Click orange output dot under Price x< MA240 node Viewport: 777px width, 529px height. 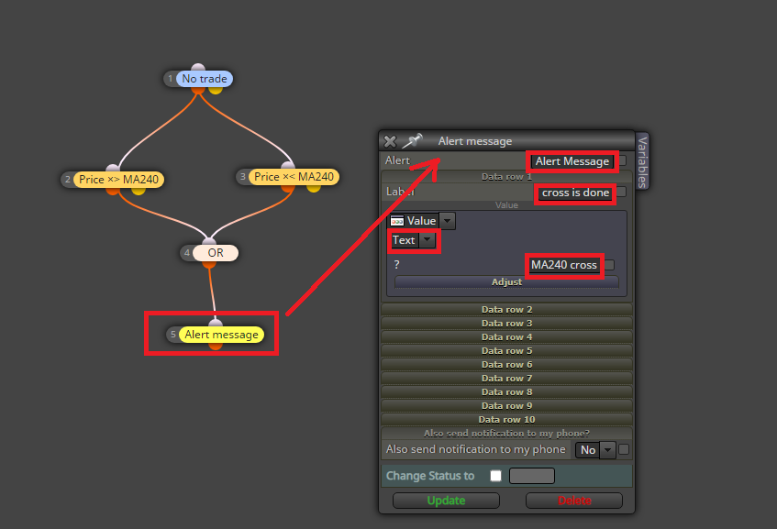288,188
